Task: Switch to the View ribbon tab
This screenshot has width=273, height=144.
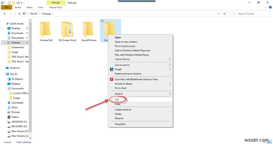Action: click(x=41, y=7)
